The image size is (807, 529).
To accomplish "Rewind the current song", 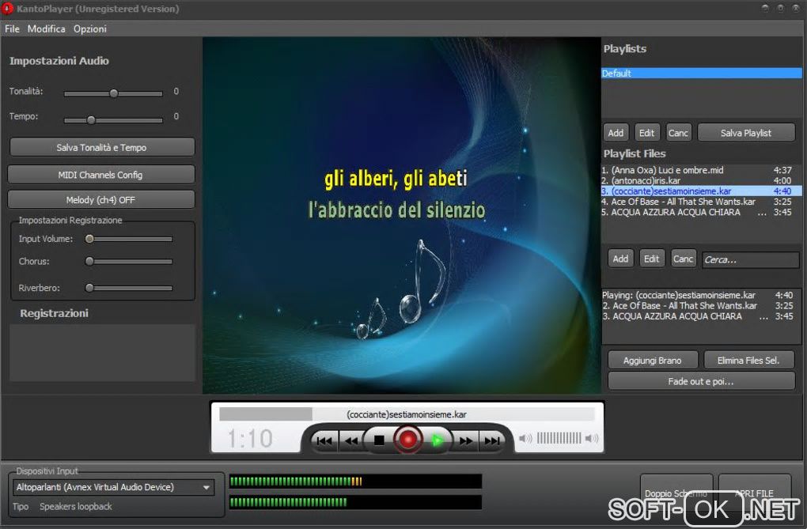I will click(x=351, y=440).
